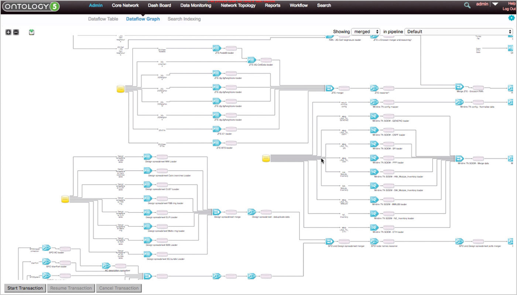
Task: Click the green clipboard icon beside zoom buttons
Action: point(32,32)
